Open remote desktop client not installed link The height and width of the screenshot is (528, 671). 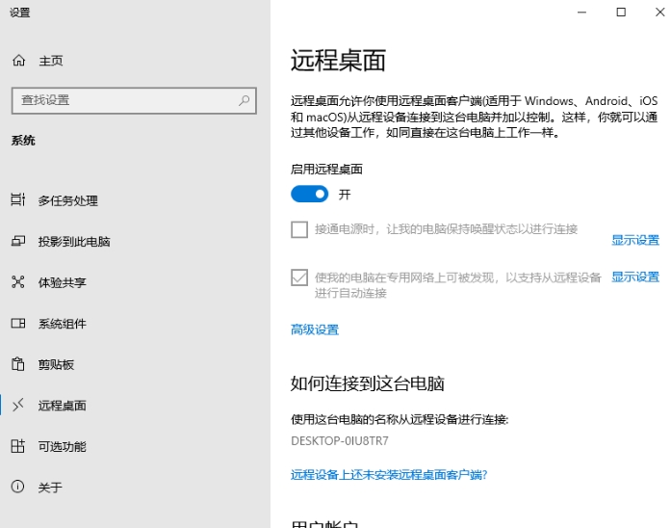(x=389, y=475)
